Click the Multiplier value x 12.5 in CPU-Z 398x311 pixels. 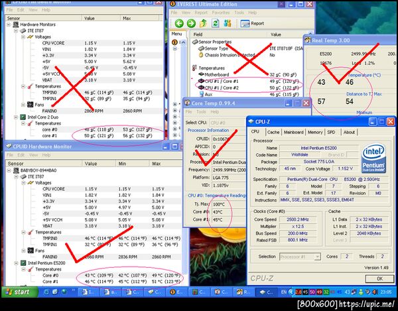[x=298, y=226]
